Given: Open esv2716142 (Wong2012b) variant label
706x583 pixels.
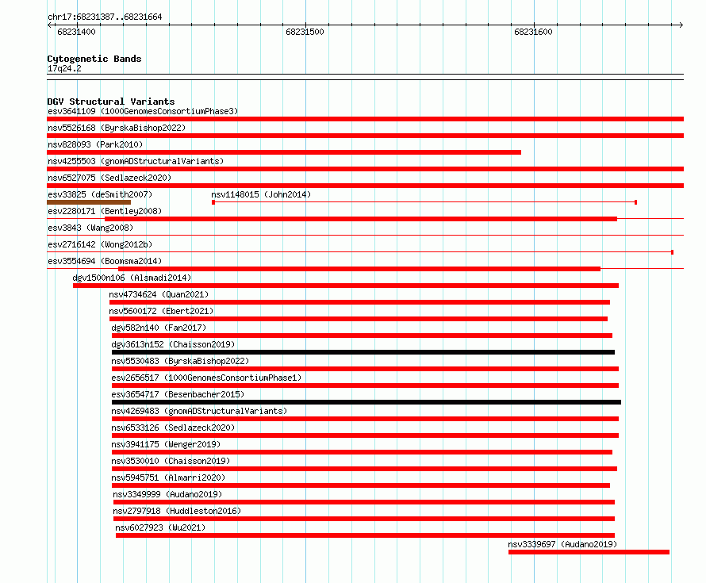Looking at the screenshot, I should [100, 244].
